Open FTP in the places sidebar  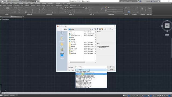point(62,50)
